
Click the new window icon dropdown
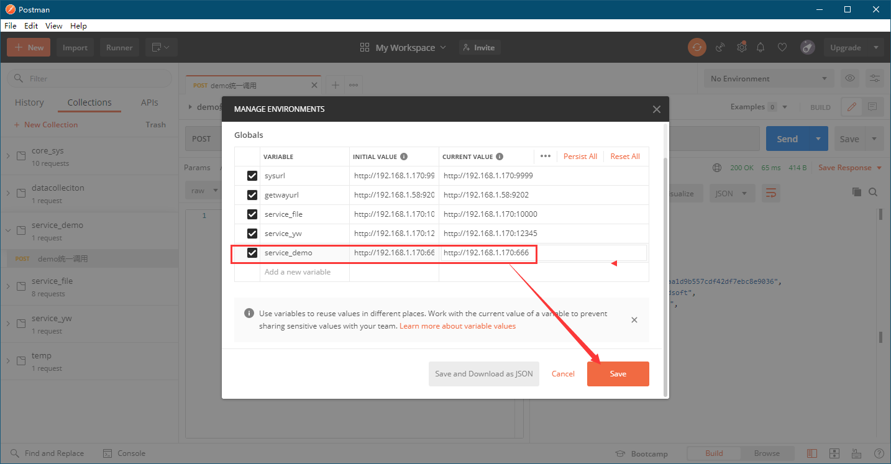pos(162,47)
